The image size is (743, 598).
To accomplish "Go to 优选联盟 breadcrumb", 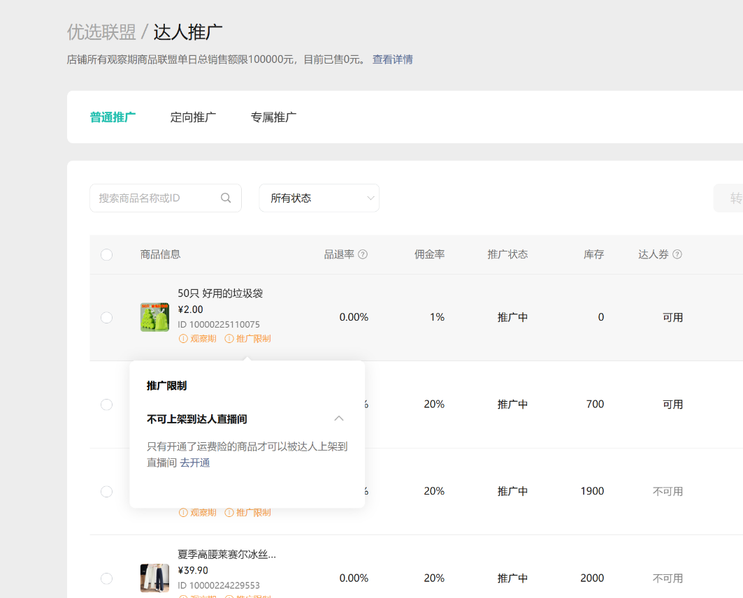I will click(x=101, y=32).
